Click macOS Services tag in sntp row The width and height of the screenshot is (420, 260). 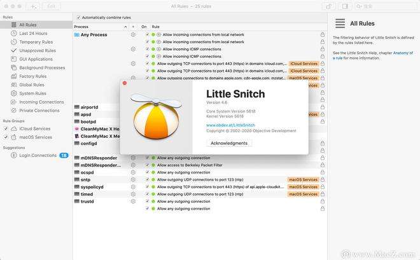(303, 180)
